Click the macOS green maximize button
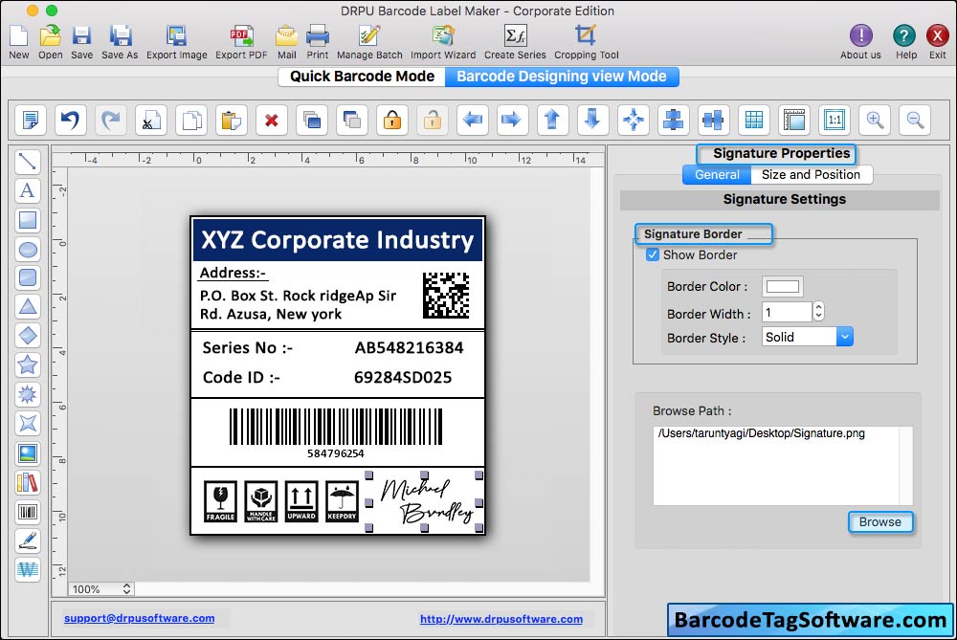This screenshot has height=640, width=957. click(x=52, y=11)
